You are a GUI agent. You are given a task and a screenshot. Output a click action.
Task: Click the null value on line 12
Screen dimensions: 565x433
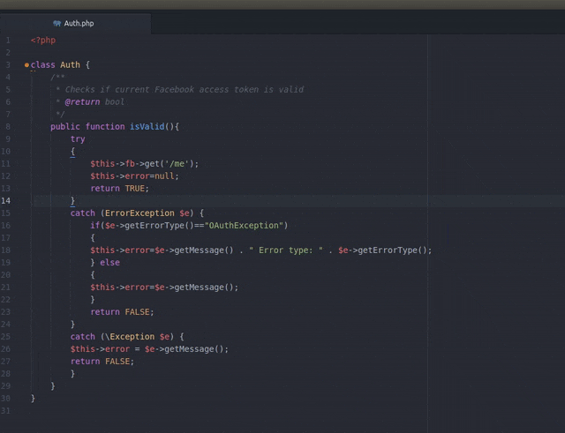[x=164, y=176]
